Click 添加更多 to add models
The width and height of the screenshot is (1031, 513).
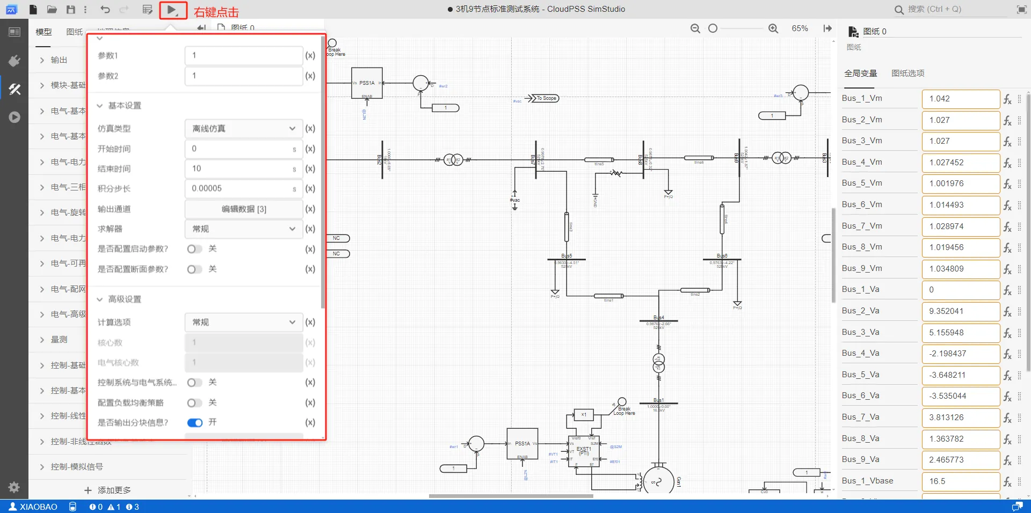[x=108, y=490]
